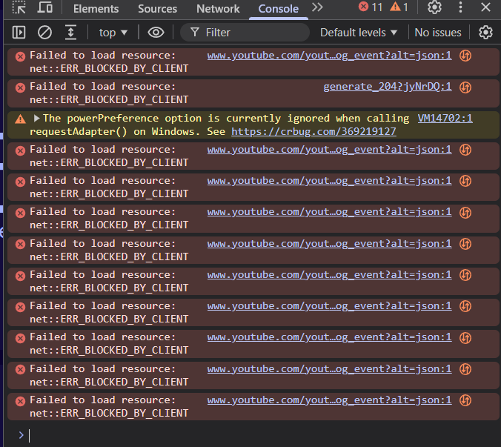Viewport: 501px width, 447px height.
Task: Open the Default levels dropdown
Action: pos(359,33)
